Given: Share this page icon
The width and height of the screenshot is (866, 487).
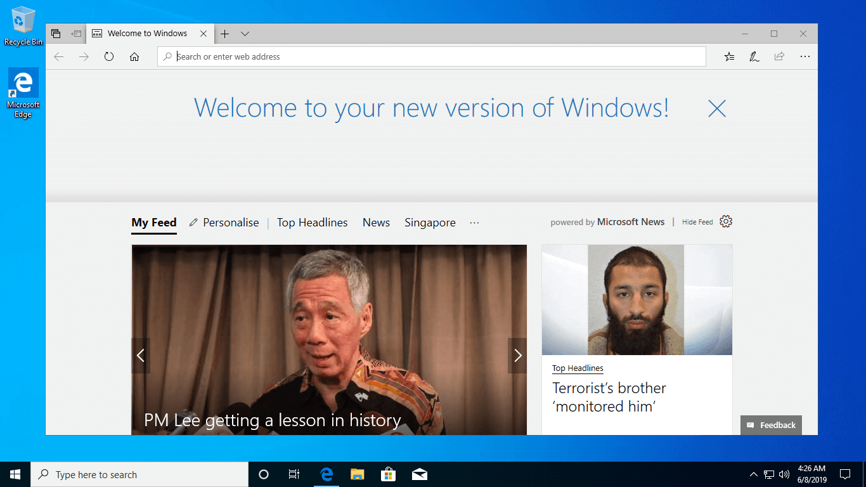Looking at the screenshot, I should [x=779, y=56].
